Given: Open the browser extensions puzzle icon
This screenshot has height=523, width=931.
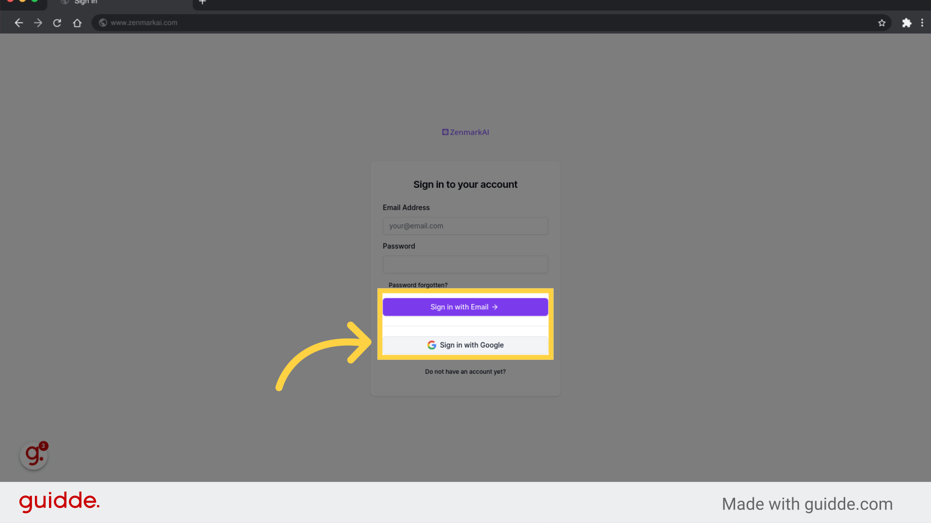Looking at the screenshot, I should click(906, 23).
